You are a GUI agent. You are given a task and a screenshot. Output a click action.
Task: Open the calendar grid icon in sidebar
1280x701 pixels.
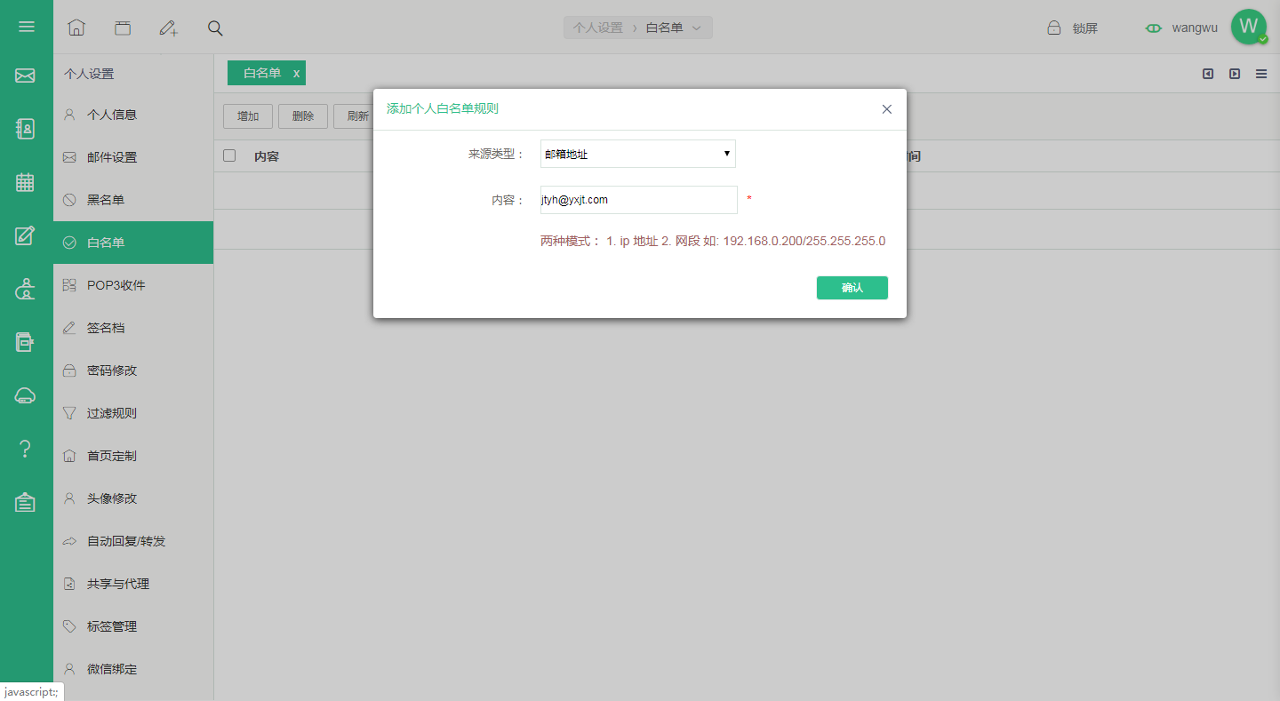point(25,182)
